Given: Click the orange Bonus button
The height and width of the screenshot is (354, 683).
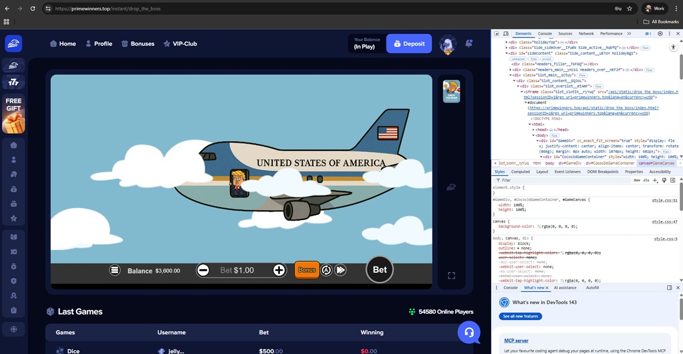Looking at the screenshot, I should point(307,270).
